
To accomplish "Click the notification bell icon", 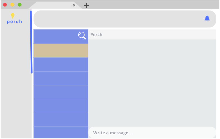I will click(x=207, y=19).
